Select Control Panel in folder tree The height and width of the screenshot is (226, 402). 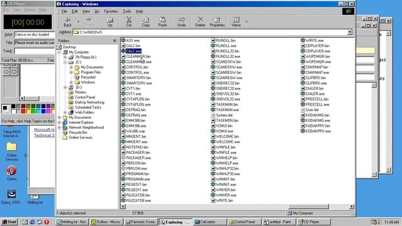85,97
